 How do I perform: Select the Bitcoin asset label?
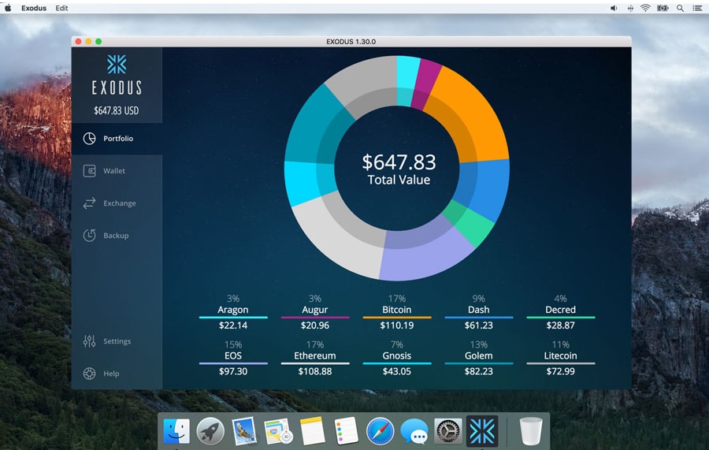click(397, 310)
